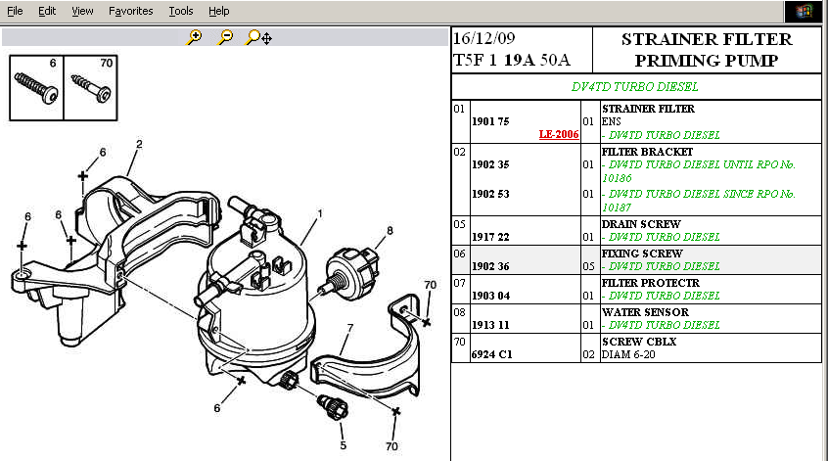Open the Tools menu

[x=181, y=11]
